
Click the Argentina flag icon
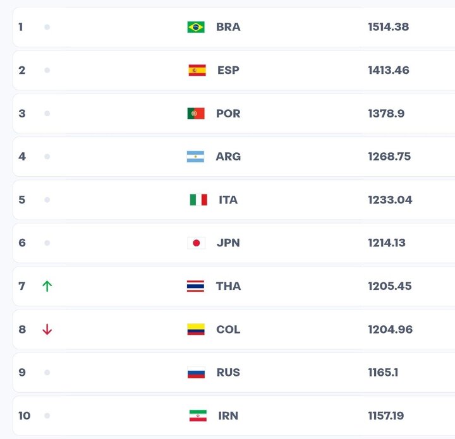click(x=195, y=157)
